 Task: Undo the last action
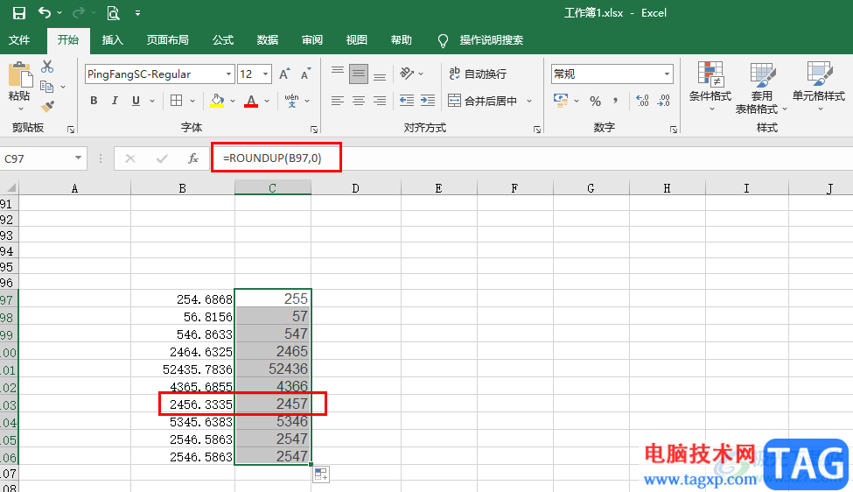click(45, 12)
